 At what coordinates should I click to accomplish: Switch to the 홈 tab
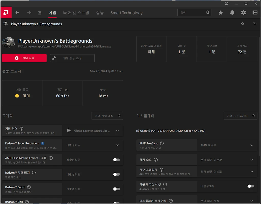(40, 13)
